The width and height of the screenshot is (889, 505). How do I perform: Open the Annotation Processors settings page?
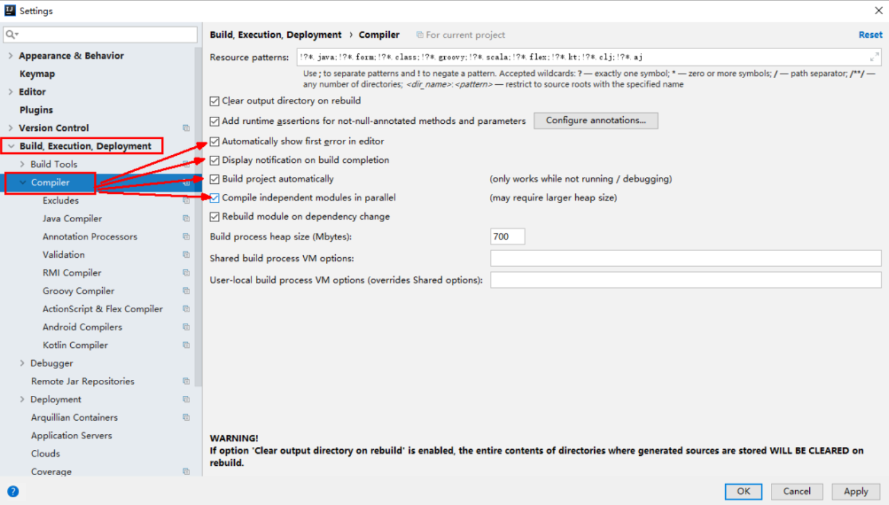(90, 237)
